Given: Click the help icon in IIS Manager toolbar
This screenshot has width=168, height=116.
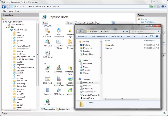Looking at the screenshot, I should [x=163, y=7].
